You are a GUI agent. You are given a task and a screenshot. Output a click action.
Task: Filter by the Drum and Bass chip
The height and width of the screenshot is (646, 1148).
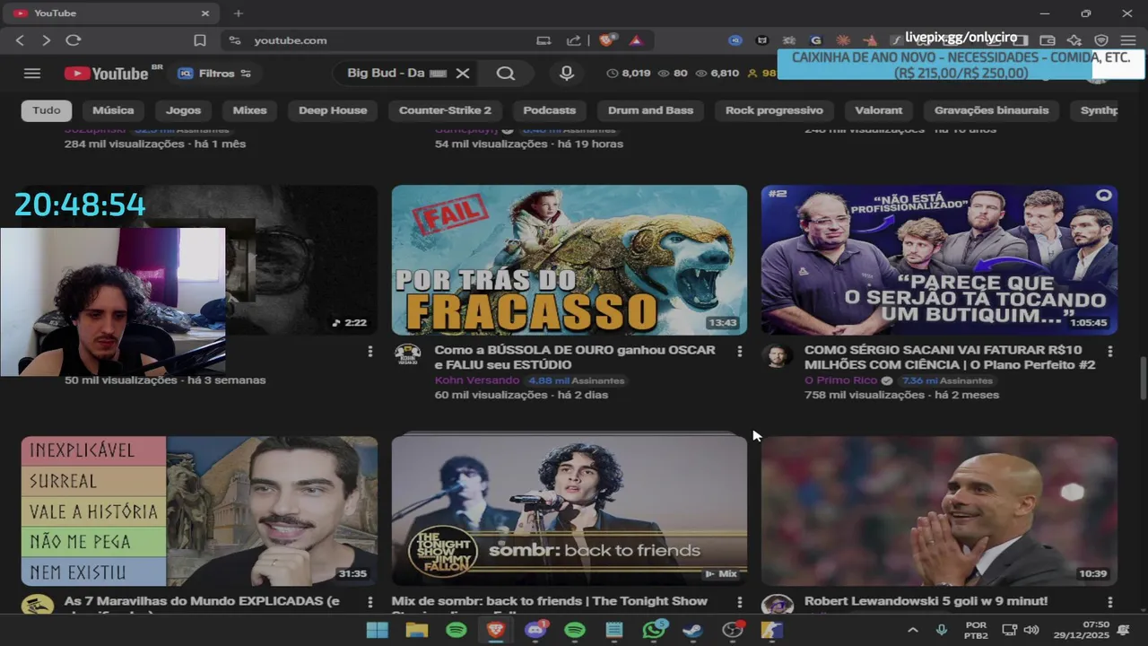[650, 110]
